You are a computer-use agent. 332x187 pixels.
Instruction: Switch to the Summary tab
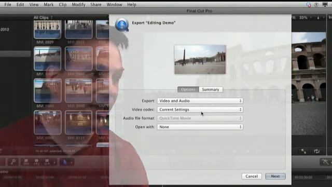click(x=211, y=89)
